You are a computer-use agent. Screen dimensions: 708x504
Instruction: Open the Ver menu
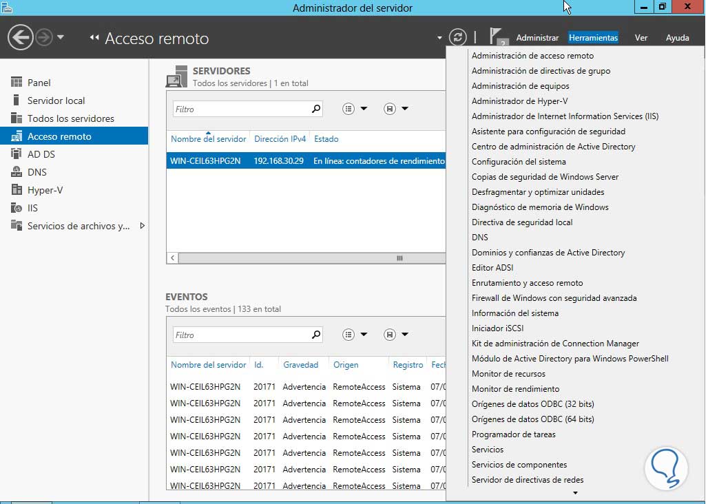pos(641,38)
